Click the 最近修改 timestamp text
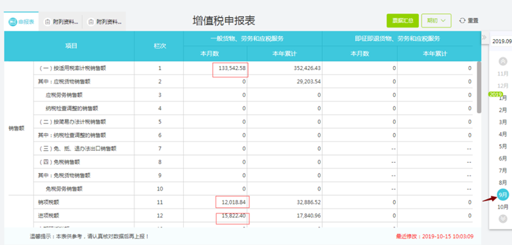This screenshot has height=245, width=512. click(x=434, y=236)
